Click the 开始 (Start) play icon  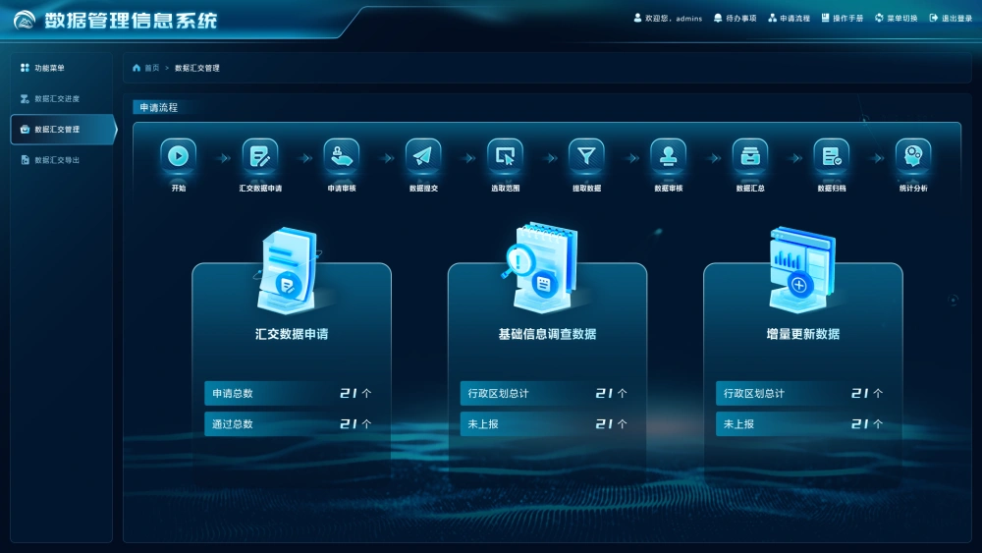click(x=178, y=155)
